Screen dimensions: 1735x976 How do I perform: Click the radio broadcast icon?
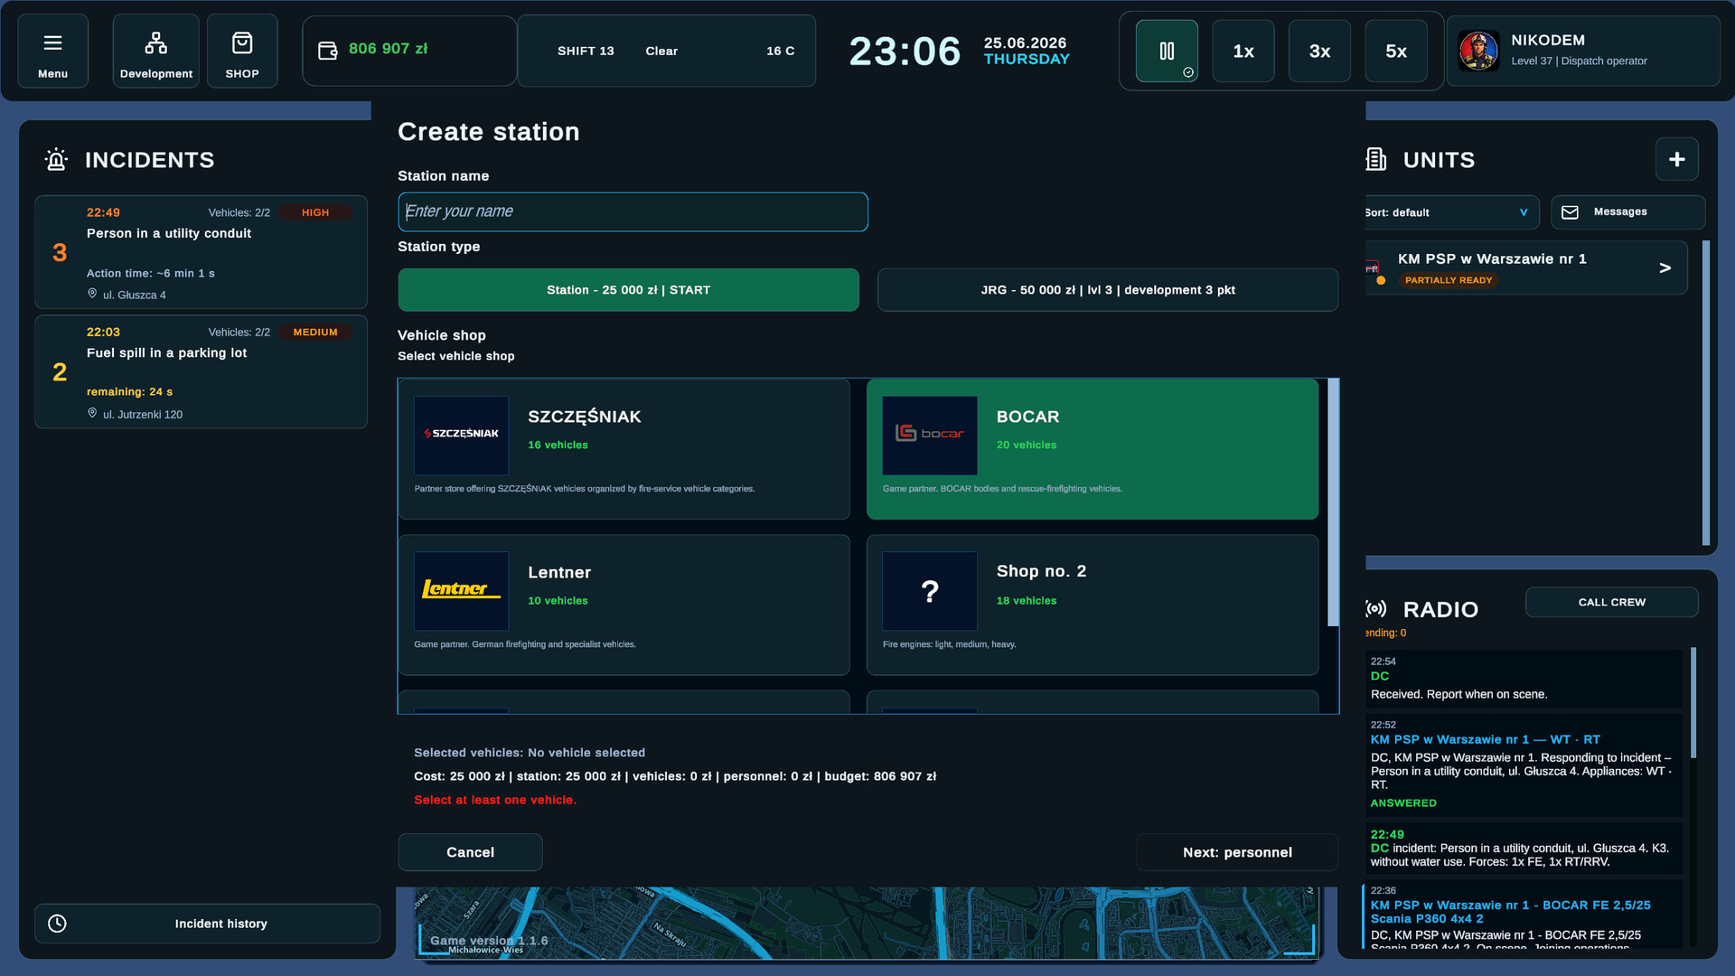coord(1376,609)
